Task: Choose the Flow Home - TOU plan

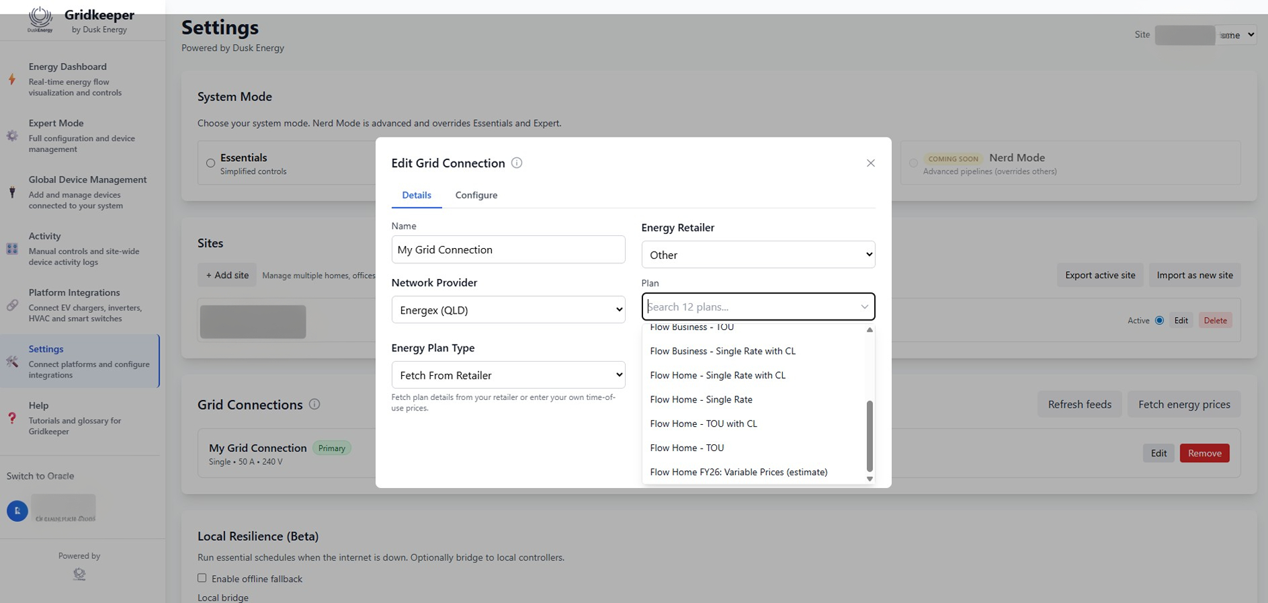Action: click(754, 448)
